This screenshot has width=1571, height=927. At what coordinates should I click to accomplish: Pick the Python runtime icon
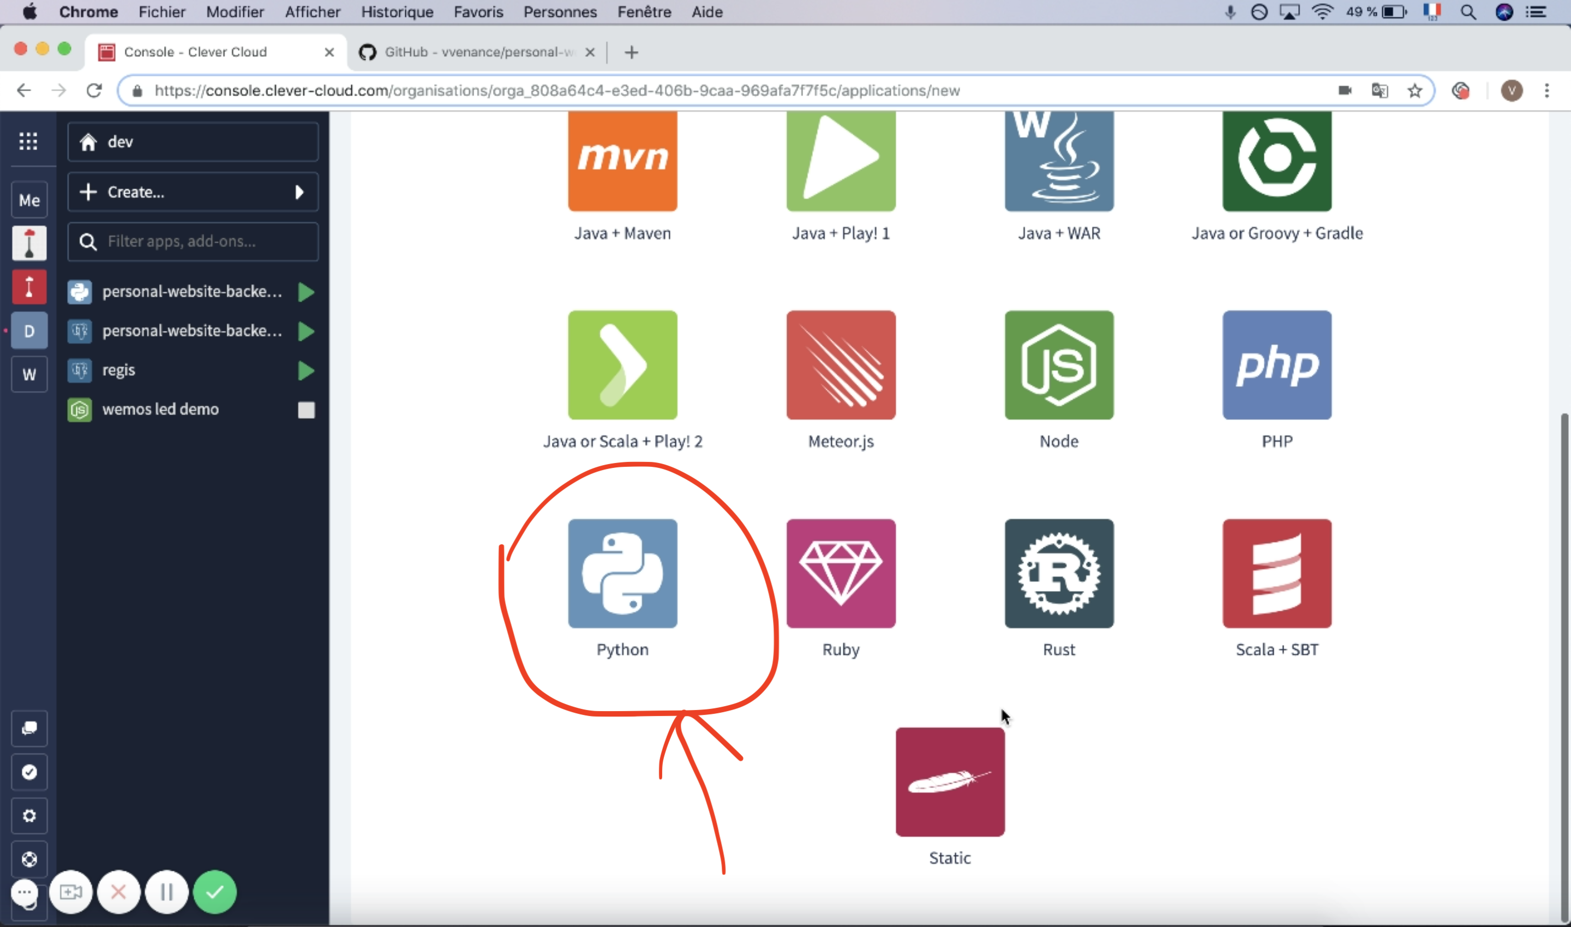click(x=622, y=573)
